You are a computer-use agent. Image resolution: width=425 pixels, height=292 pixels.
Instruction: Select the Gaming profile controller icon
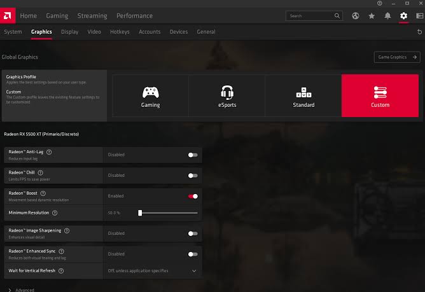[150, 92]
